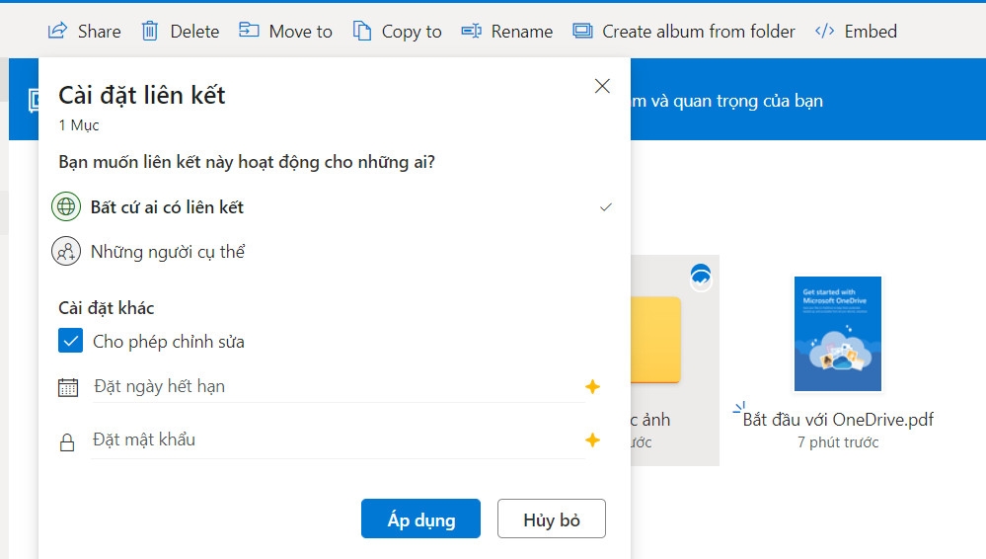Viewport: 986px width, 559px height.
Task: Click premium star next to Đặt mật khẩu
Action: (592, 440)
